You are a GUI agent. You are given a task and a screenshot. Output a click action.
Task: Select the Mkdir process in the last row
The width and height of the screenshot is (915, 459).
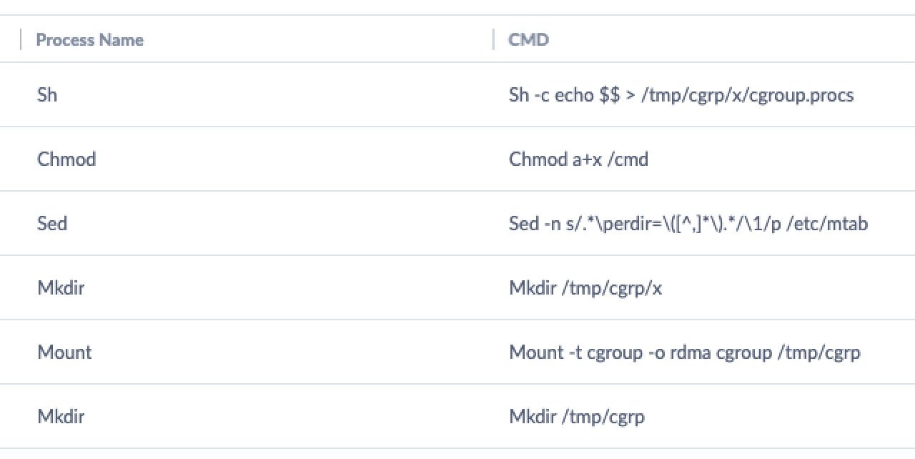point(60,417)
